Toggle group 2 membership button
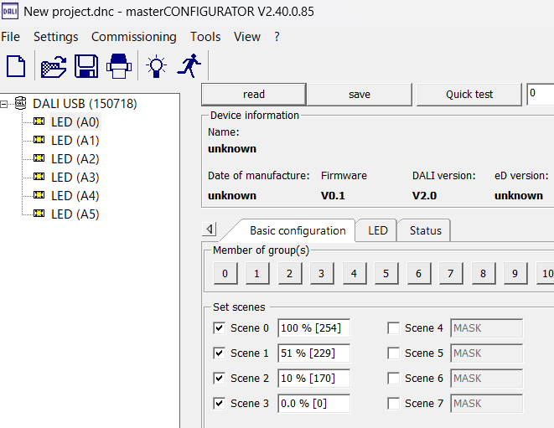This screenshot has width=554, height=428. (289, 273)
